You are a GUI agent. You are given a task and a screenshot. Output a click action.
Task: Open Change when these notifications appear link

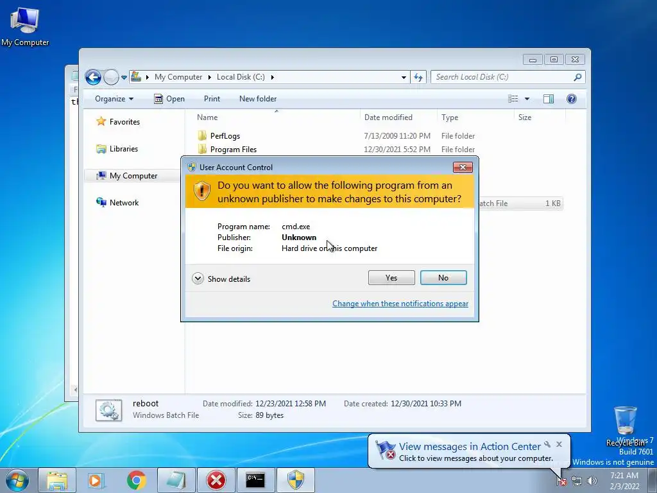[400, 304]
